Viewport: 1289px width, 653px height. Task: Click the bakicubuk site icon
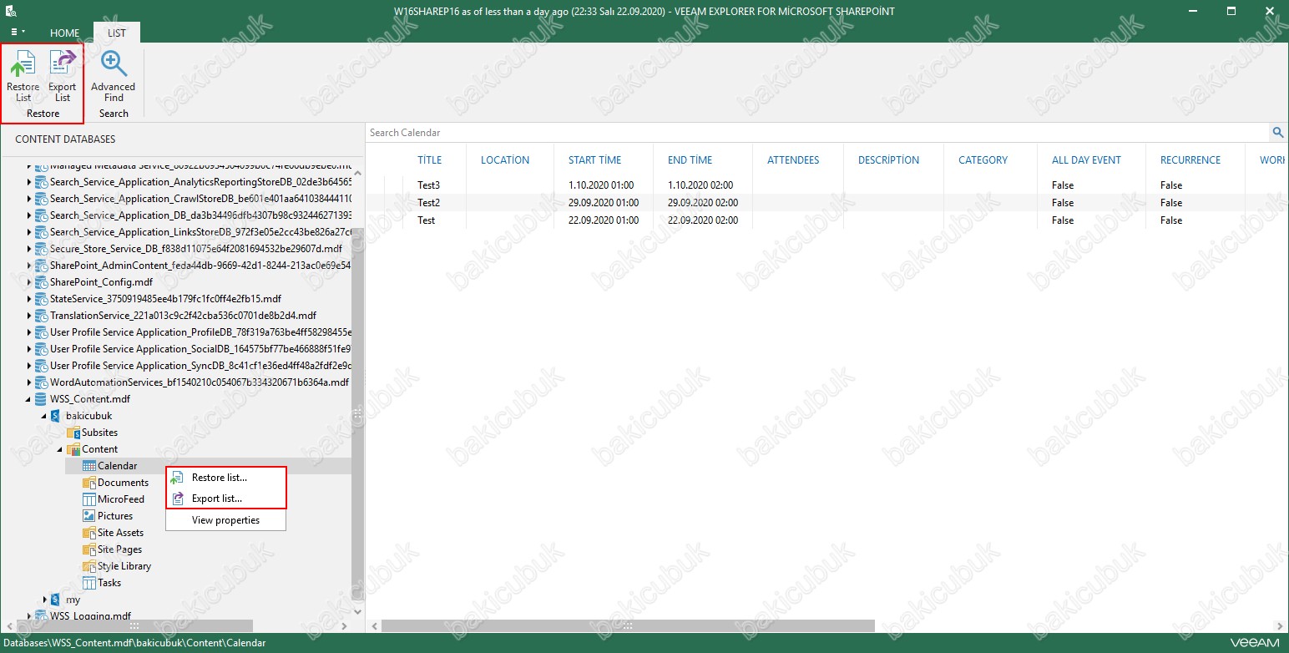click(56, 416)
